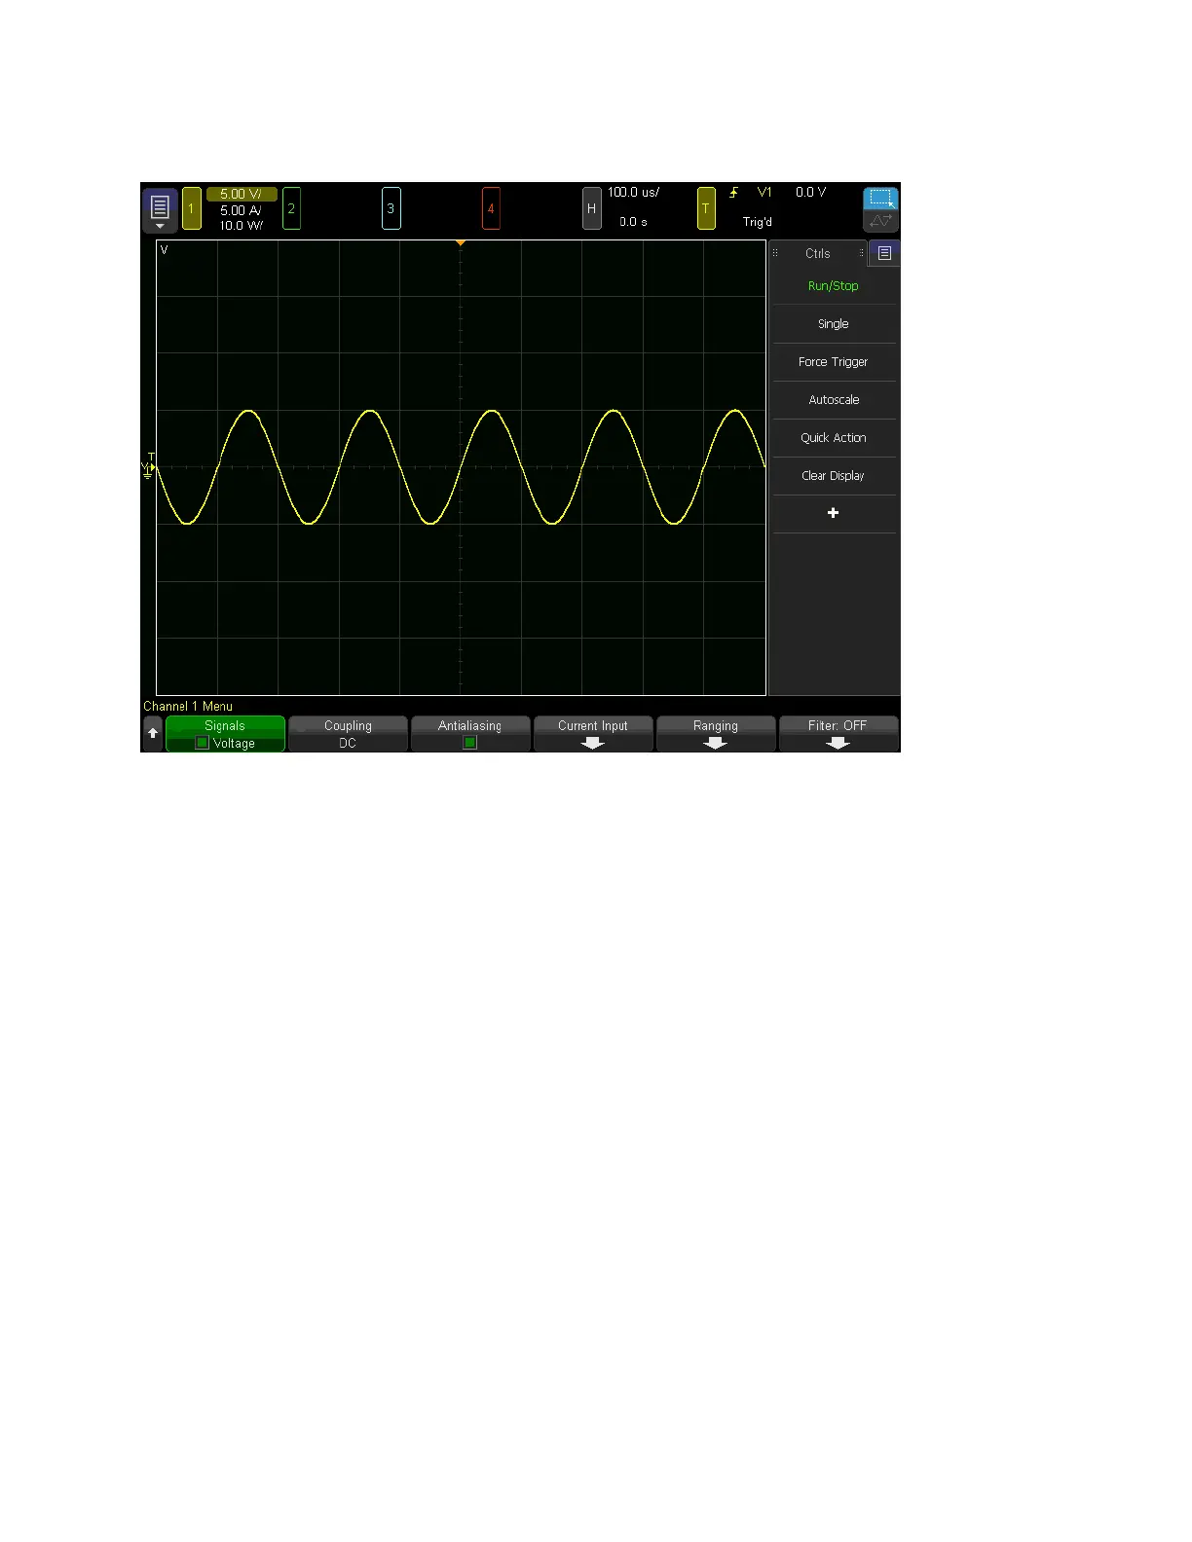Add a control with the plus icon
The height and width of the screenshot is (1542, 1192).
834,513
